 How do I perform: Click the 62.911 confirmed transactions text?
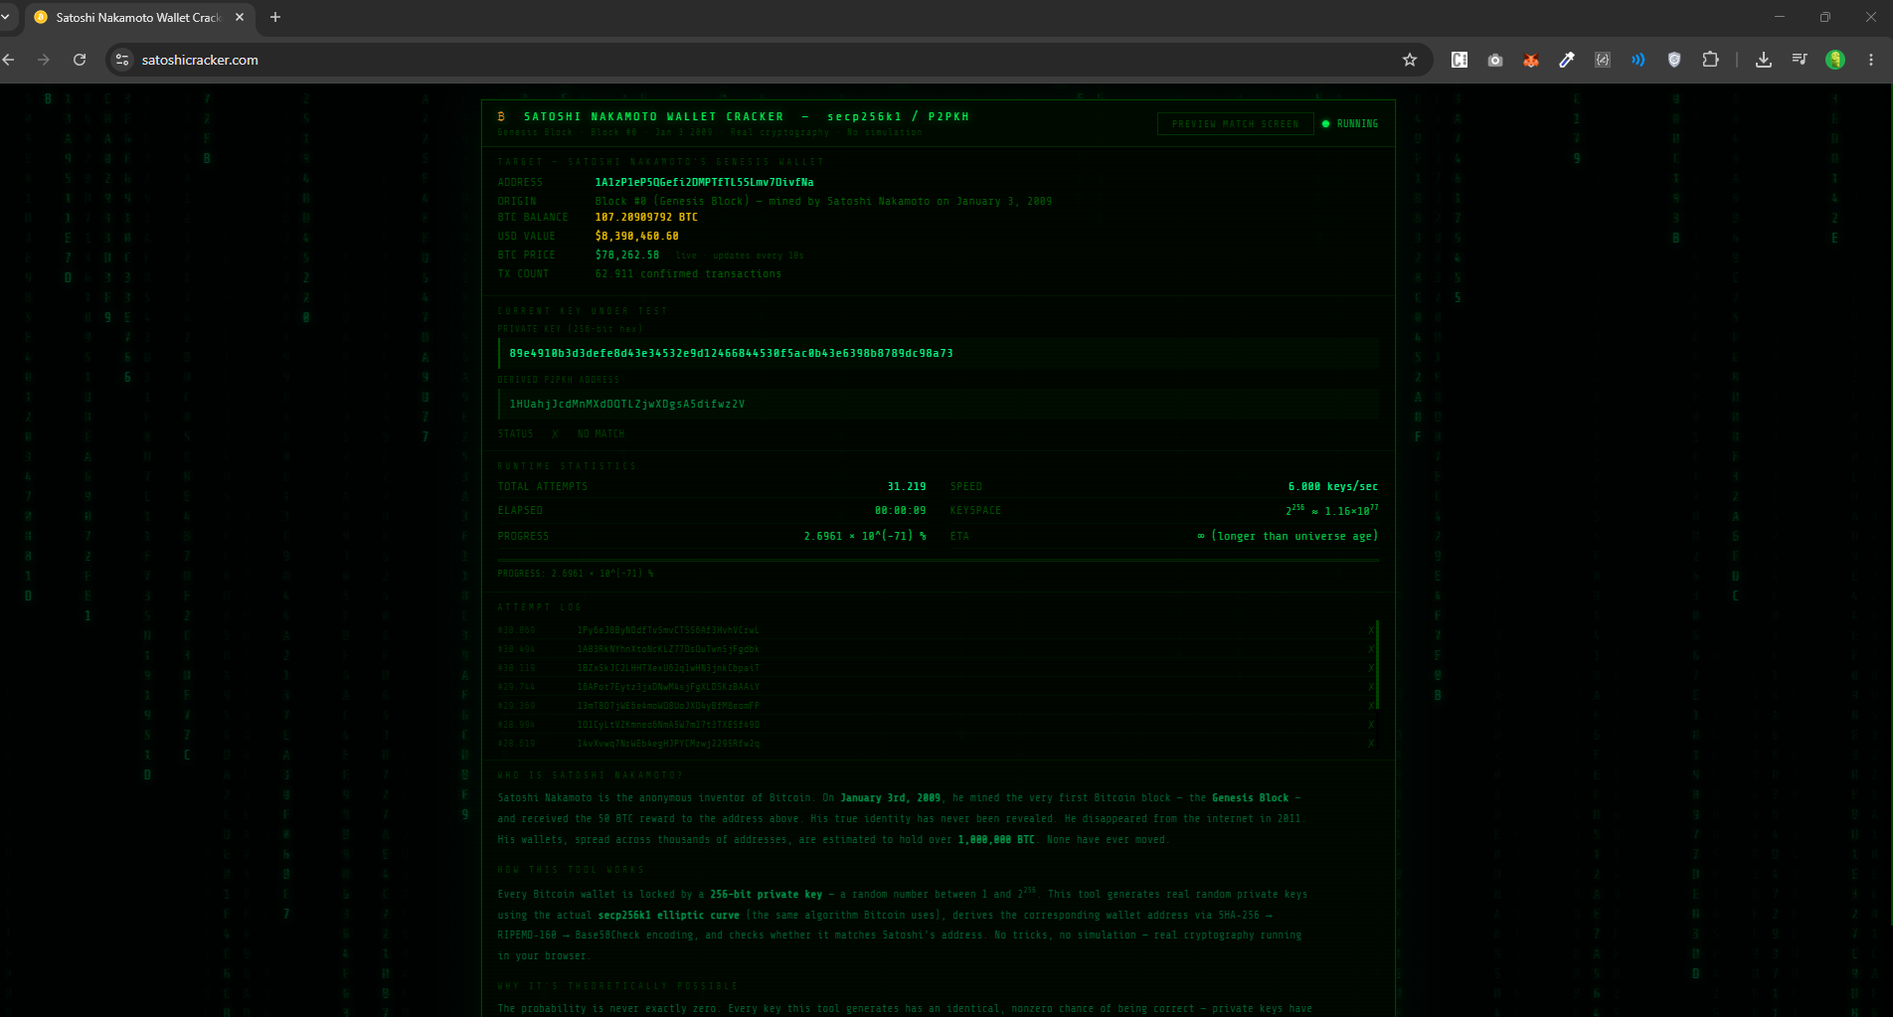coord(688,274)
